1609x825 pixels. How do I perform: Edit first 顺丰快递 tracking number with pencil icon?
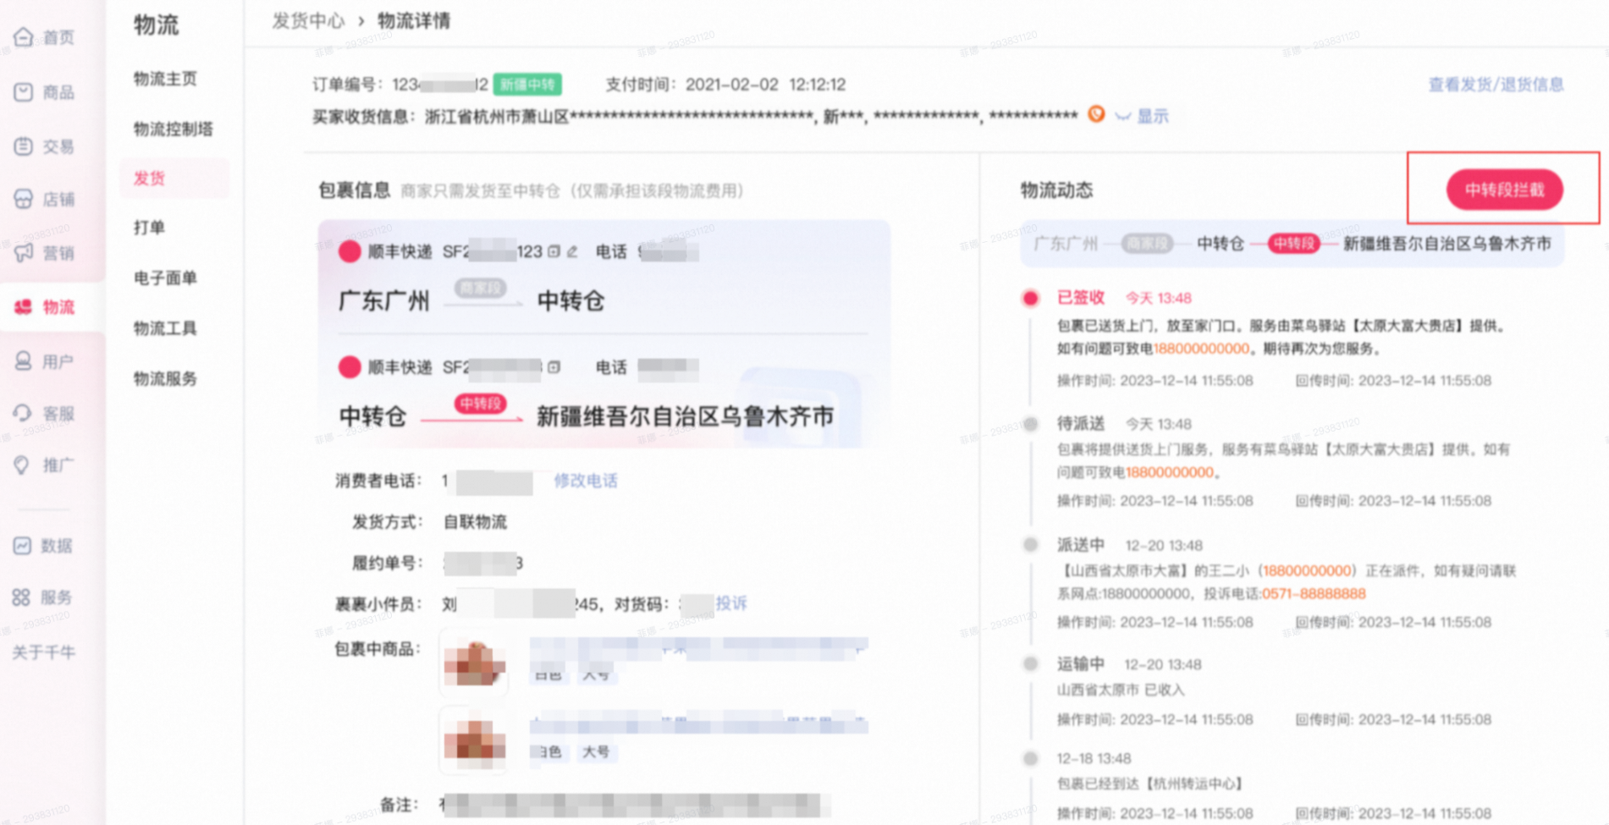573,251
